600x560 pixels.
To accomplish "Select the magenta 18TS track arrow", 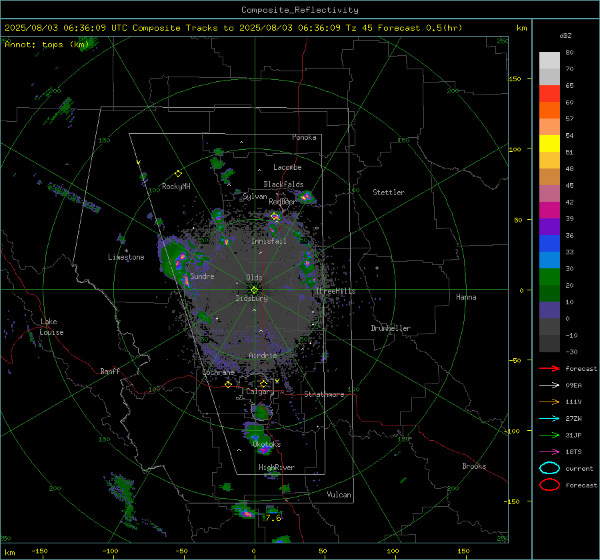I will 549,452.
